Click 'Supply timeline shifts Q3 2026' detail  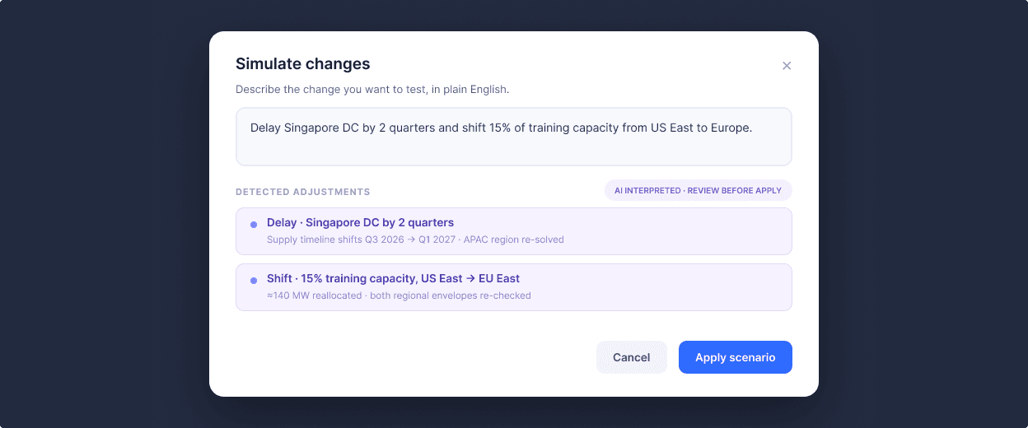pyautogui.click(x=334, y=240)
